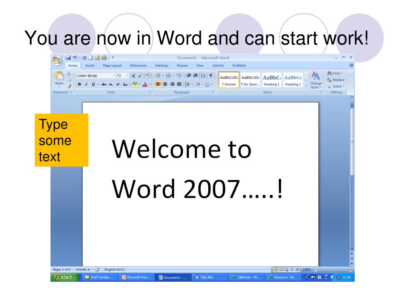Expand the Styles gallery More arrow
Viewport: 404px width, 303px height.
click(x=306, y=86)
